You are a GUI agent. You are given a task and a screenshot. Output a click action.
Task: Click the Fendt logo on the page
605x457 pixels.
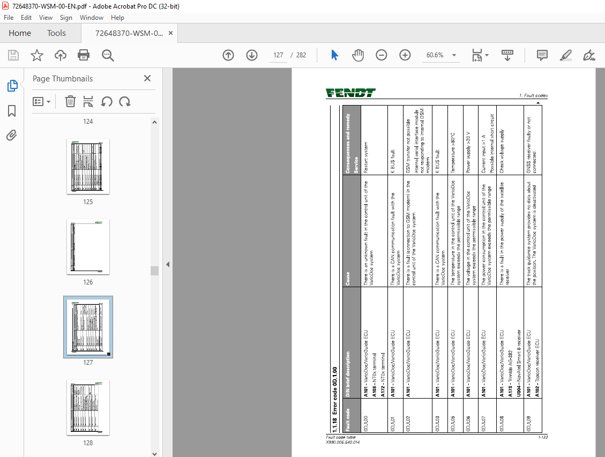350,93
